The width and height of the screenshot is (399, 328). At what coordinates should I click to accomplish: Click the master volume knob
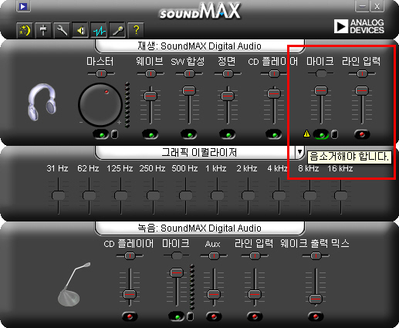tap(100, 105)
